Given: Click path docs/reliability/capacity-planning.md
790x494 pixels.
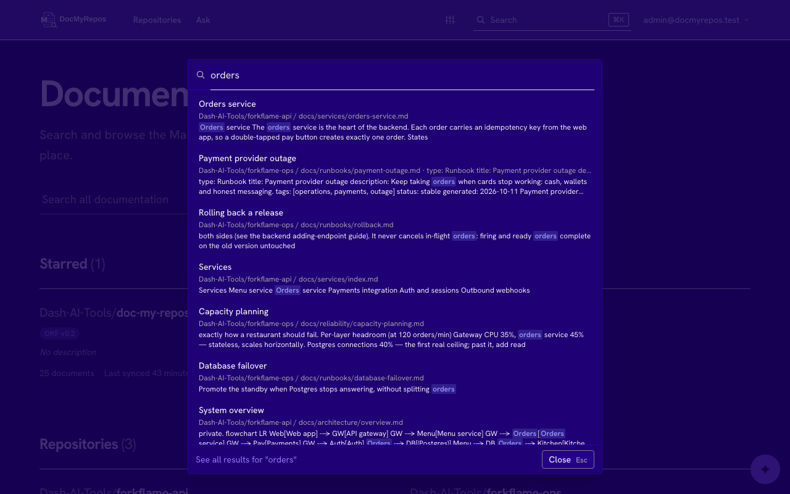Looking at the screenshot, I should 362,324.
